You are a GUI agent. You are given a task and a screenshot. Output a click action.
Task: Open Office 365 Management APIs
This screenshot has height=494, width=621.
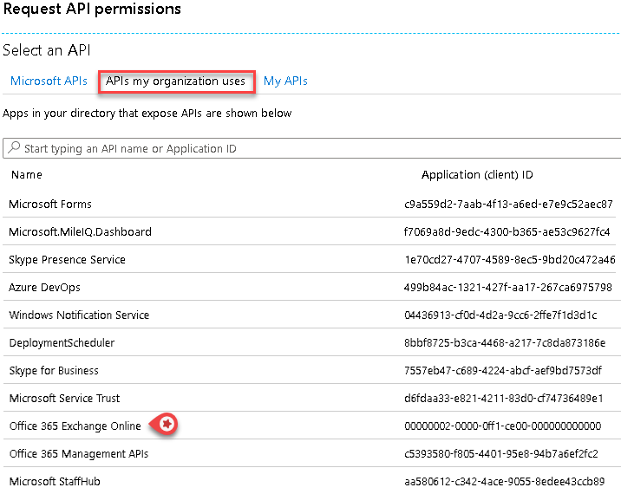click(x=78, y=454)
